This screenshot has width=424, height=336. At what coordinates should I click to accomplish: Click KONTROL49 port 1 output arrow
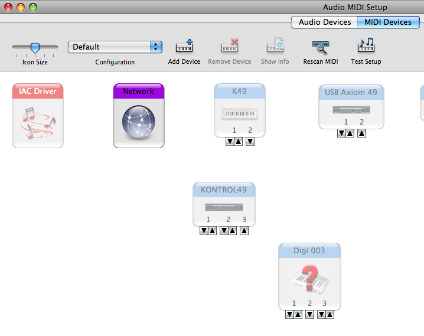coord(213,230)
